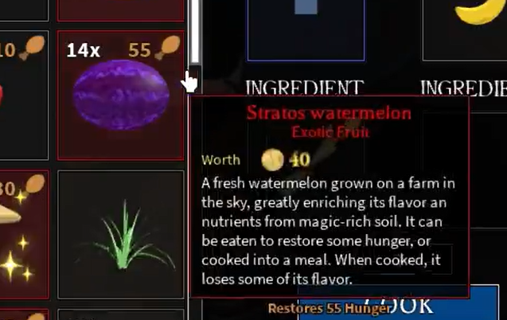Viewport: 507px width, 320px height.
Task: Click the Restores 55 Hunger text
Action: coord(330,308)
